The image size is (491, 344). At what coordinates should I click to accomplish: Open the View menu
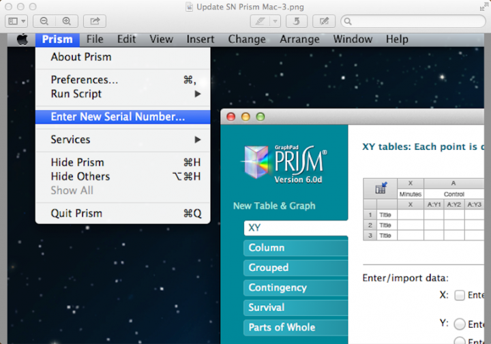tap(161, 40)
